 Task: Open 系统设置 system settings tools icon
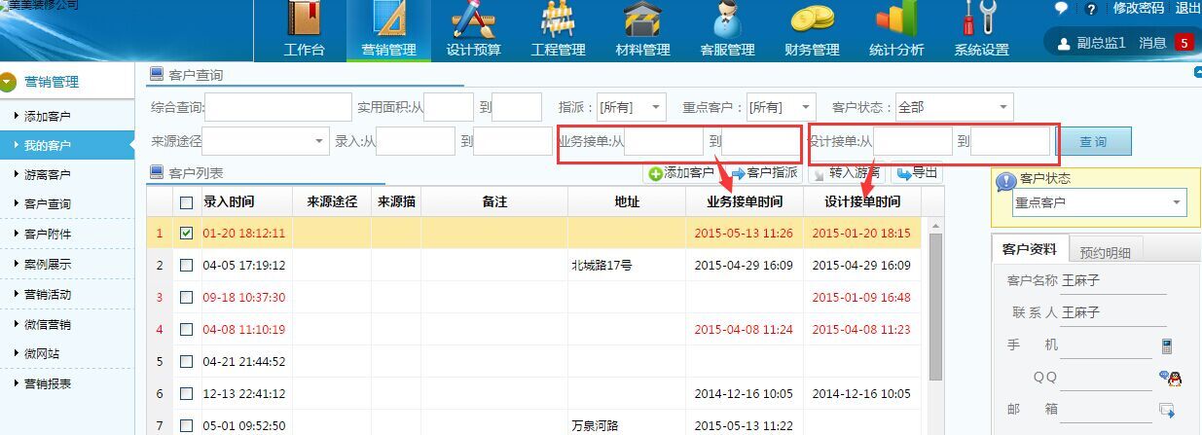(981, 21)
